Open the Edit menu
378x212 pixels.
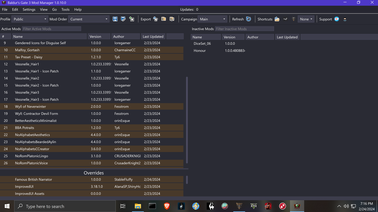15,9
